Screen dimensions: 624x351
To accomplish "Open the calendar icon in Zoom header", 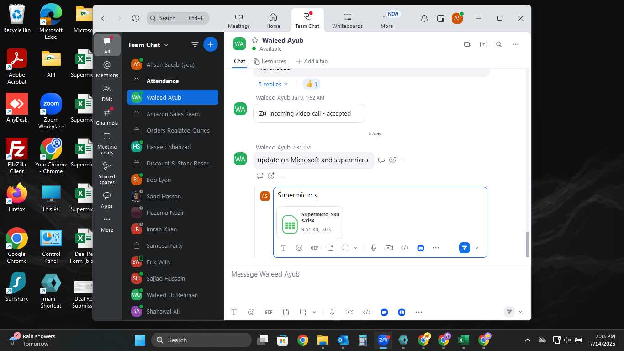I will (441, 18).
